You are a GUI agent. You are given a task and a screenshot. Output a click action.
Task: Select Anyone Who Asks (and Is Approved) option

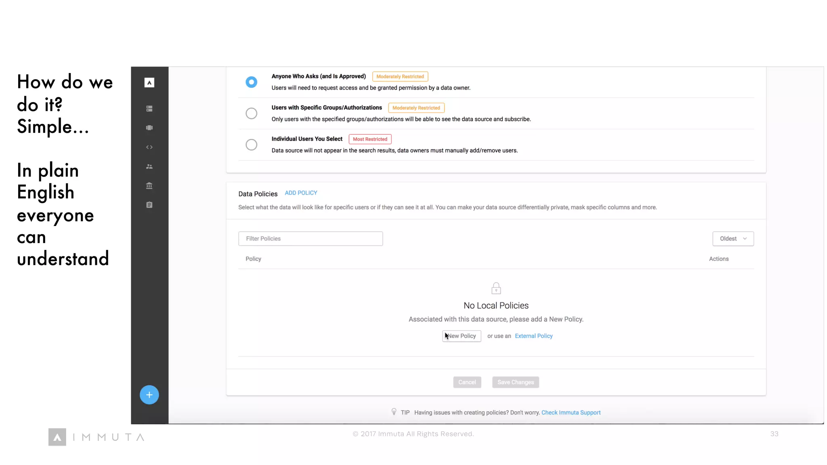[251, 82]
